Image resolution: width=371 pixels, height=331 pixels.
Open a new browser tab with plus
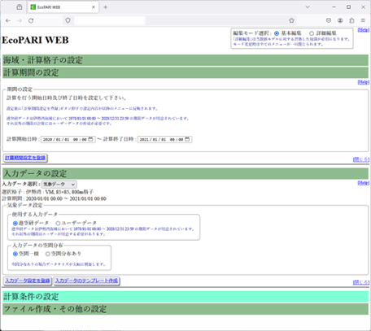[x=106, y=7]
